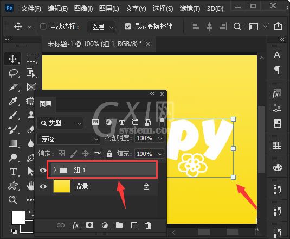Toggle smart object filter icon
This screenshot has width=290, height=239.
tap(148, 123)
